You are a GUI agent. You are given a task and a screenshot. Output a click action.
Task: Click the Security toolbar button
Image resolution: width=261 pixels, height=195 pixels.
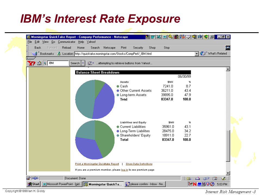138,48
